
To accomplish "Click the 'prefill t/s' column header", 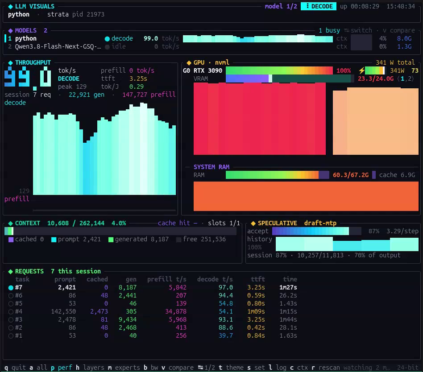I will click(167, 279).
